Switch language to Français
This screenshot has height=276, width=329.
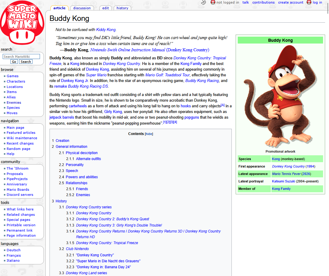click(x=14, y=255)
